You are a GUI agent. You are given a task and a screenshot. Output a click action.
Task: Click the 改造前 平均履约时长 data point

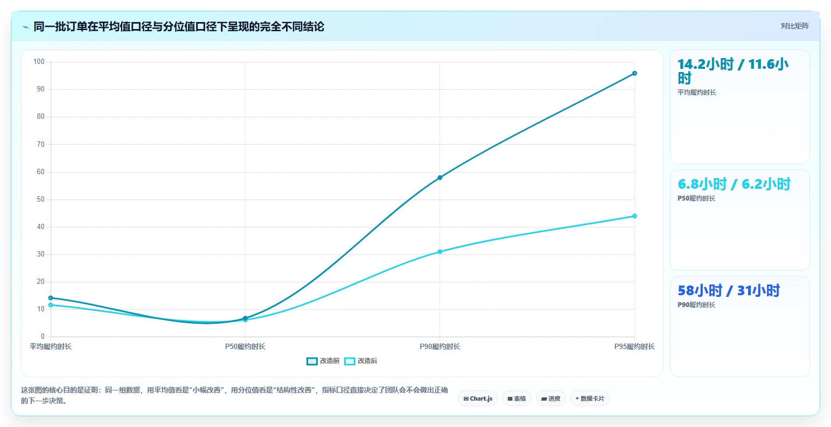tap(51, 298)
